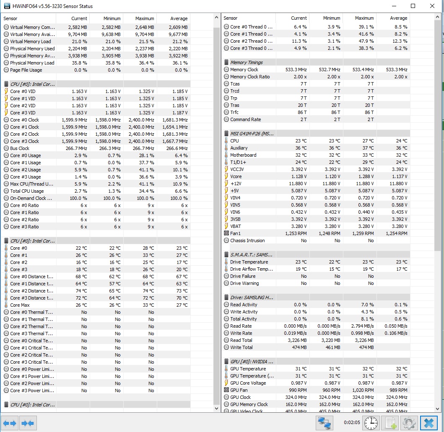Select the Chassis Intrusion sensor row
The width and height of the screenshot is (444, 432).
pyautogui.click(x=247, y=241)
